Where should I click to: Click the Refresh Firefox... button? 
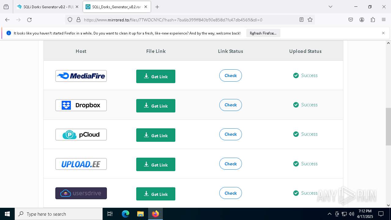pos(263,33)
